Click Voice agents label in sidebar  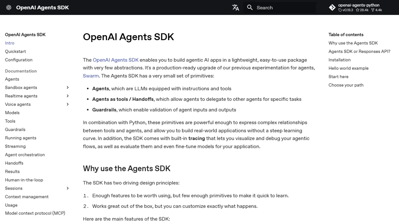[x=18, y=104]
